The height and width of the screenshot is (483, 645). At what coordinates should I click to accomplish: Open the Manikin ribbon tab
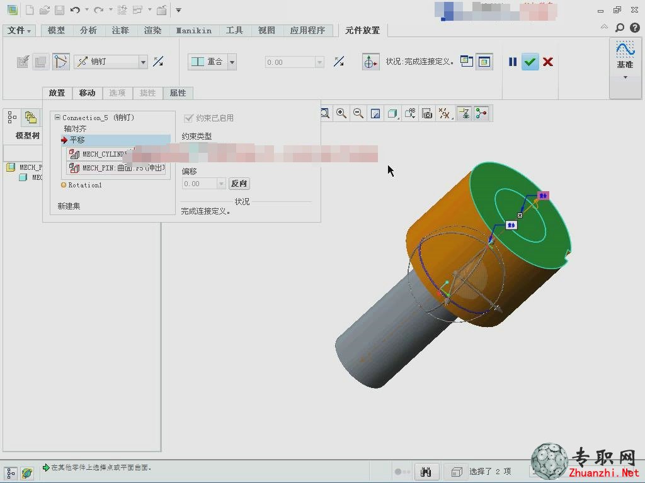pos(194,30)
